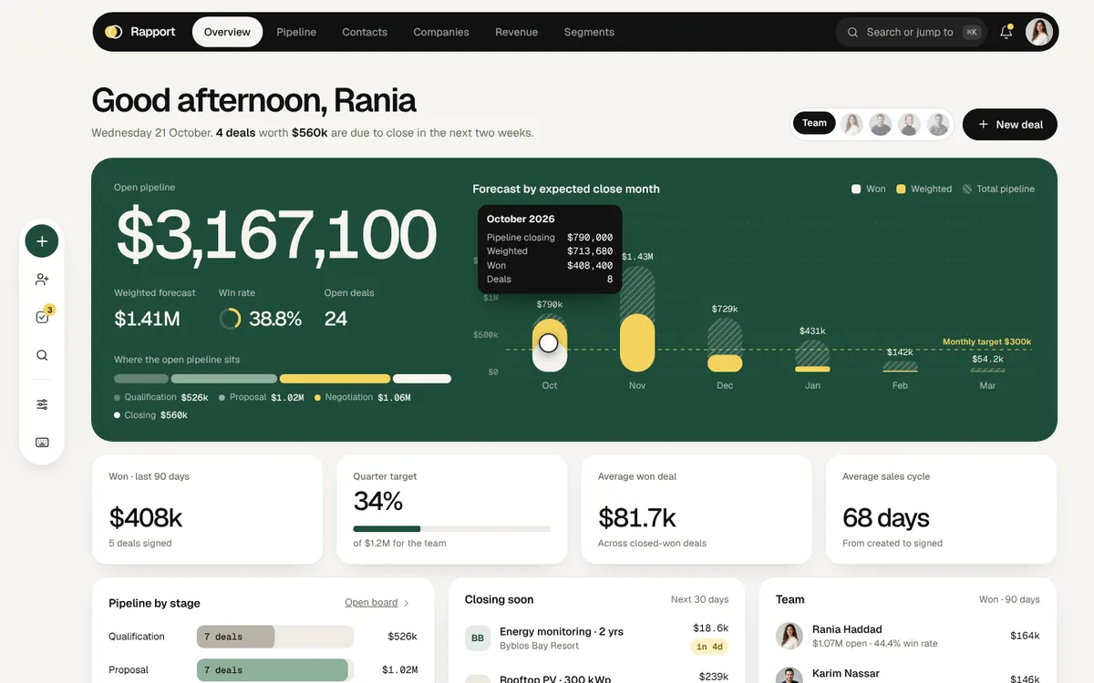The image size is (1094, 683).
Task: Click Rania Haddad's avatar in Team list
Action: [x=789, y=636]
